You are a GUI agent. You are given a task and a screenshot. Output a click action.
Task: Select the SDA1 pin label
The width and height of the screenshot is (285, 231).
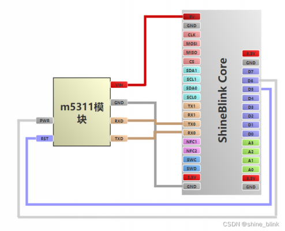[x=192, y=70]
